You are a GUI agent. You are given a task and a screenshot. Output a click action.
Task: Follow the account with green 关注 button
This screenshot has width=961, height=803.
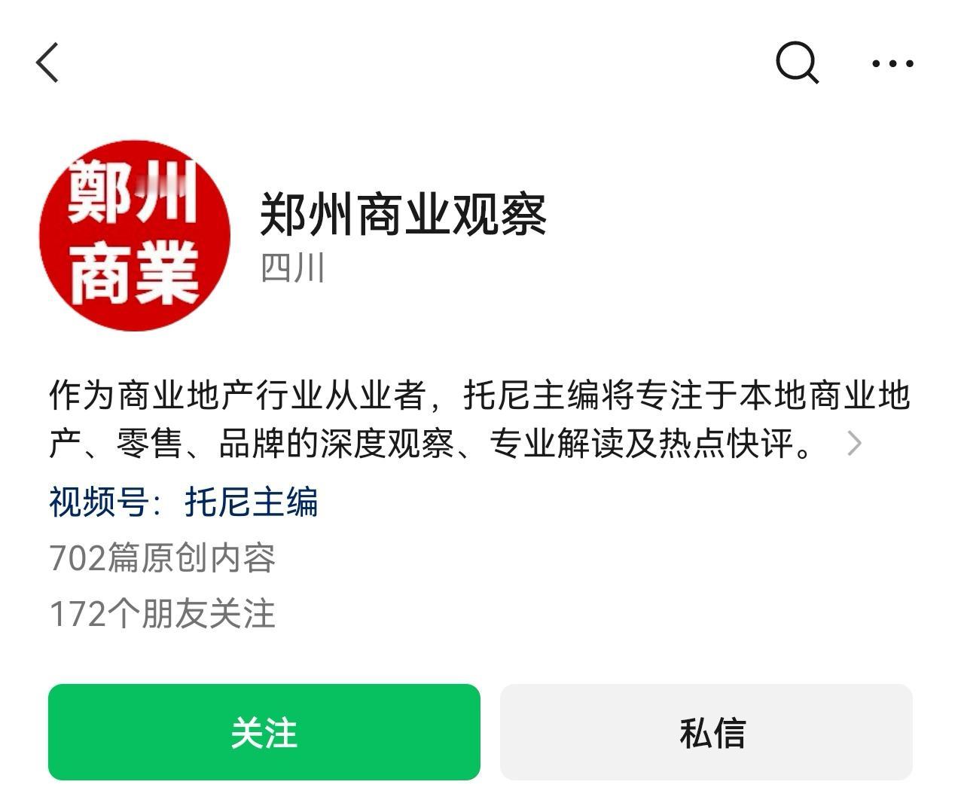(x=264, y=732)
